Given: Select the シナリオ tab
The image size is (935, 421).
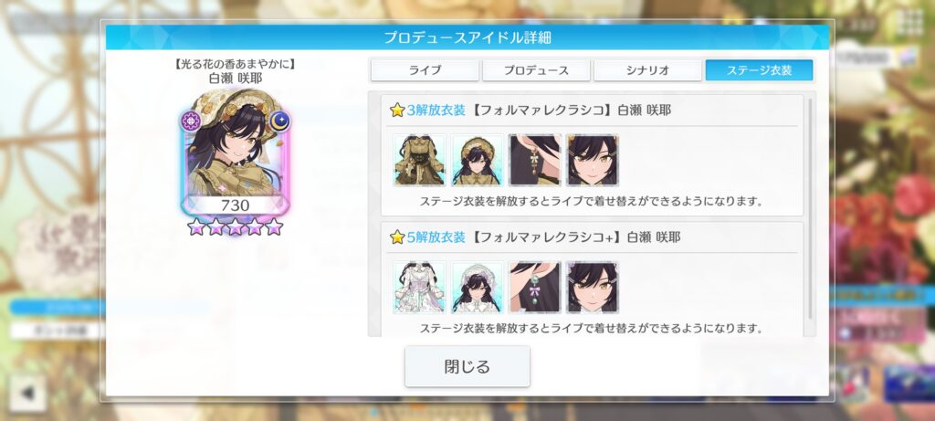Looking at the screenshot, I should coord(647,70).
